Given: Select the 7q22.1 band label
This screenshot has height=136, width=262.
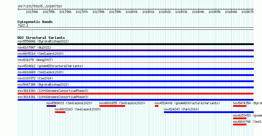Looking at the screenshot, I should point(23,25).
